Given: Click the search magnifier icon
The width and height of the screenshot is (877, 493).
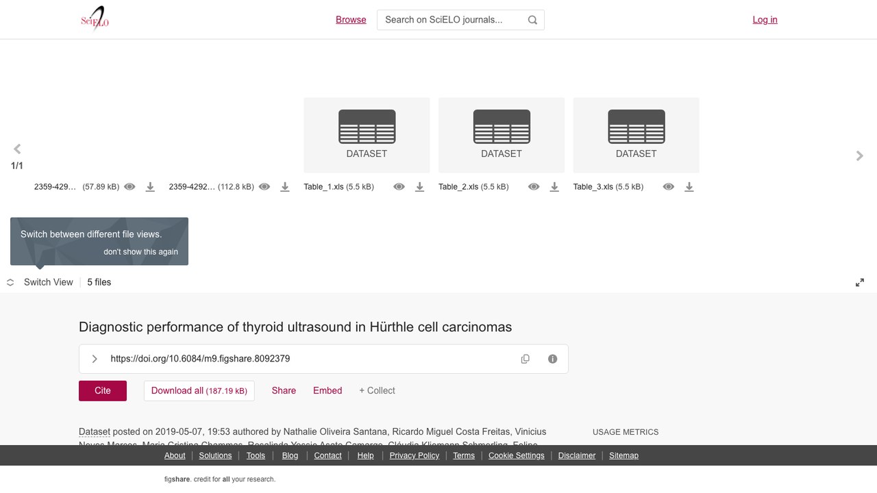Looking at the screenshot, I should tap(532, 20).
